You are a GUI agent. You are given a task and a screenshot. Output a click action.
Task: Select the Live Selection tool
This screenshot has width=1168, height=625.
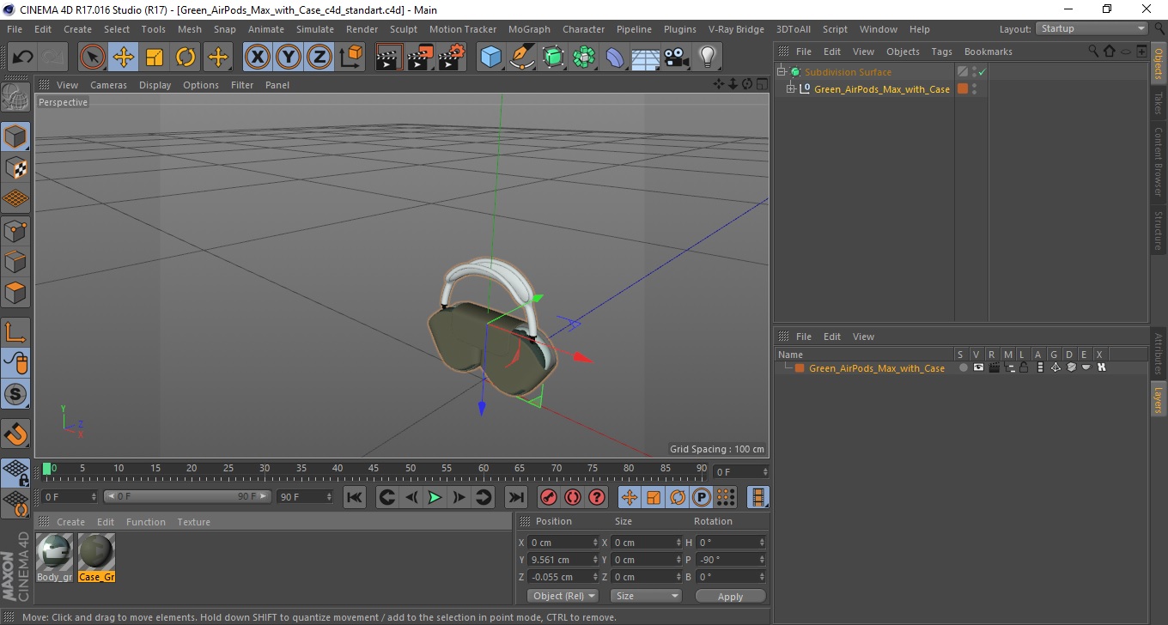pyautogui.click(x=93, y=58)
